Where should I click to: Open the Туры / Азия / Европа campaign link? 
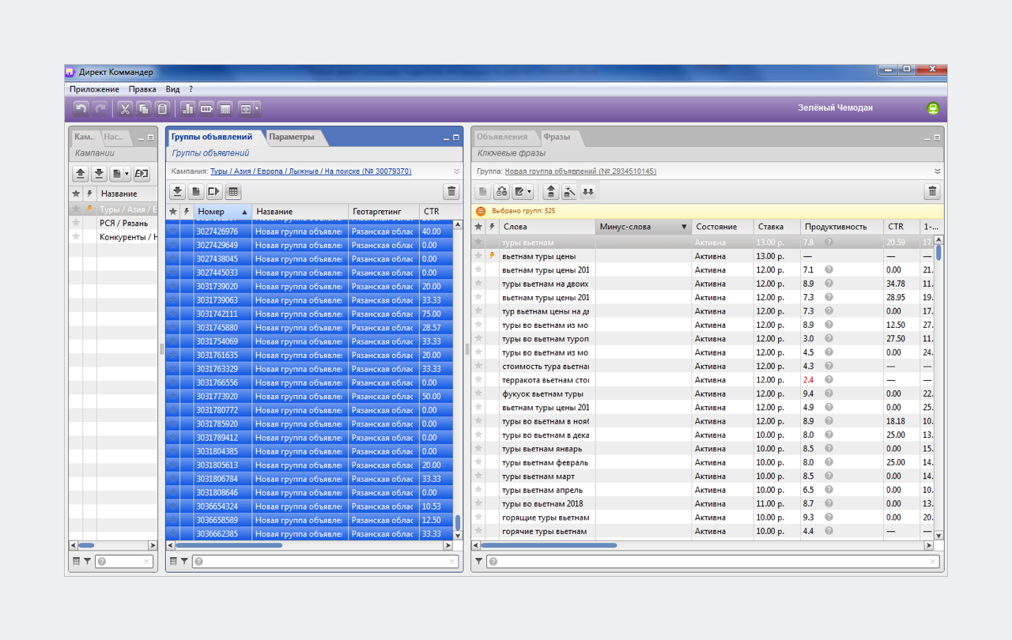pyautogui.click(x=310, y=171)
